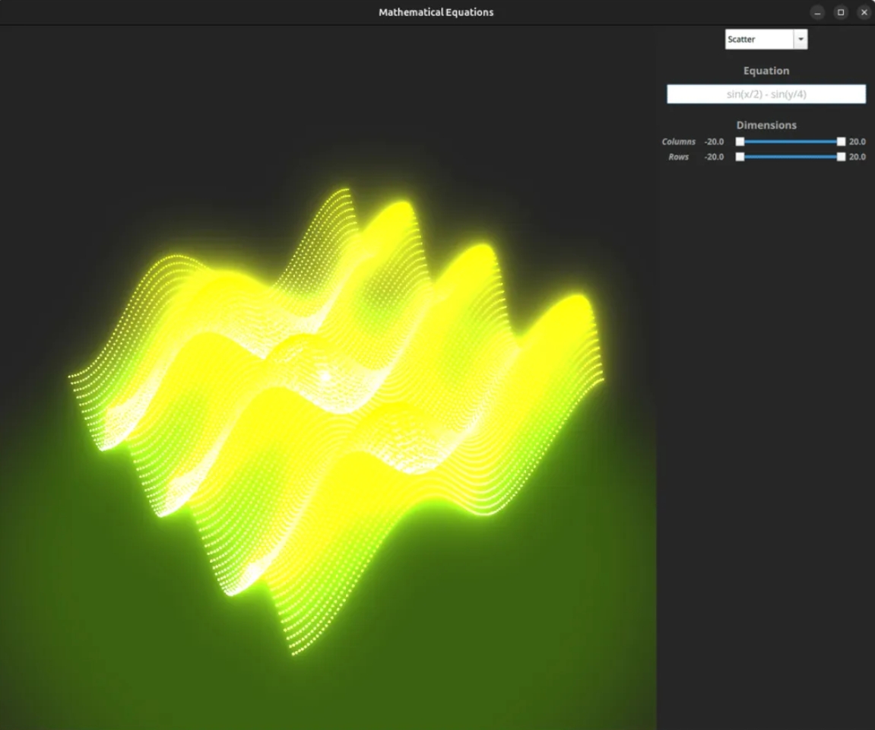Image resolution: width=875 pixels, height=730 pixels.
Task: Click the bright white center point of the plot
Action: click(x=325, y=376)
